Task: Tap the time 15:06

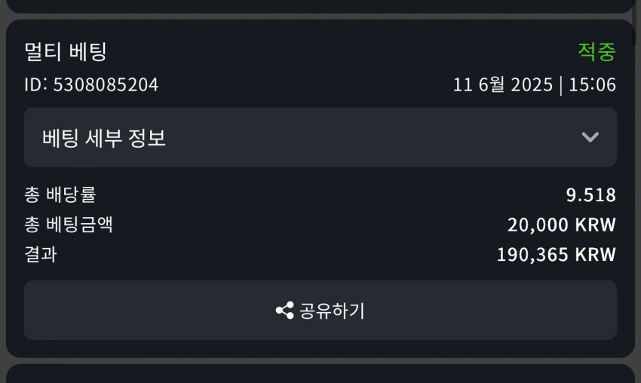Action: coord(592,84)
